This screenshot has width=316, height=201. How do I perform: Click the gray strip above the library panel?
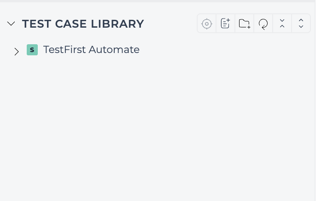(x=158, y=1)
